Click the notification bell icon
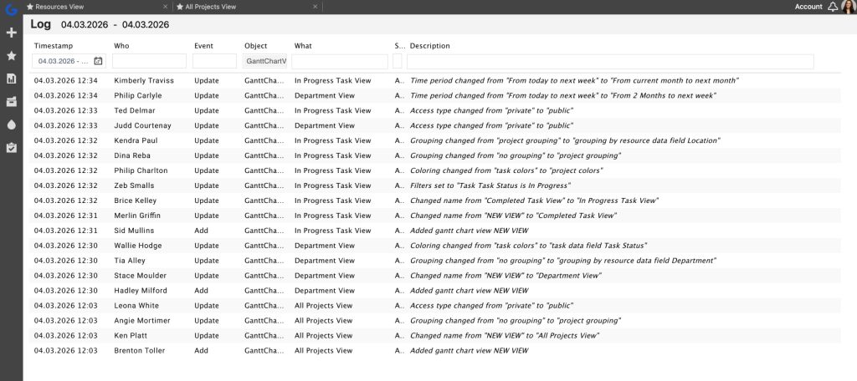Screen dimensions: 857x381 click(832, 7)
